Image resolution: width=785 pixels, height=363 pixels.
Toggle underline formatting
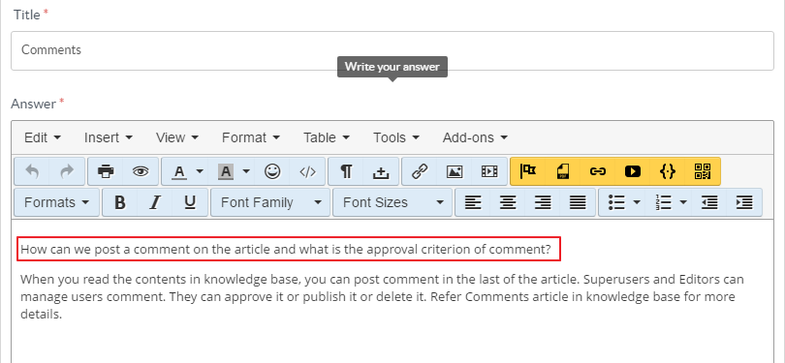190,202
